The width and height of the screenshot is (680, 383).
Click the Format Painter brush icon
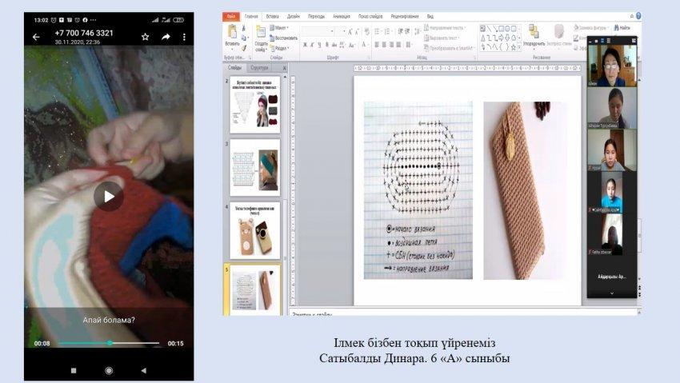(x=244, y=48)
